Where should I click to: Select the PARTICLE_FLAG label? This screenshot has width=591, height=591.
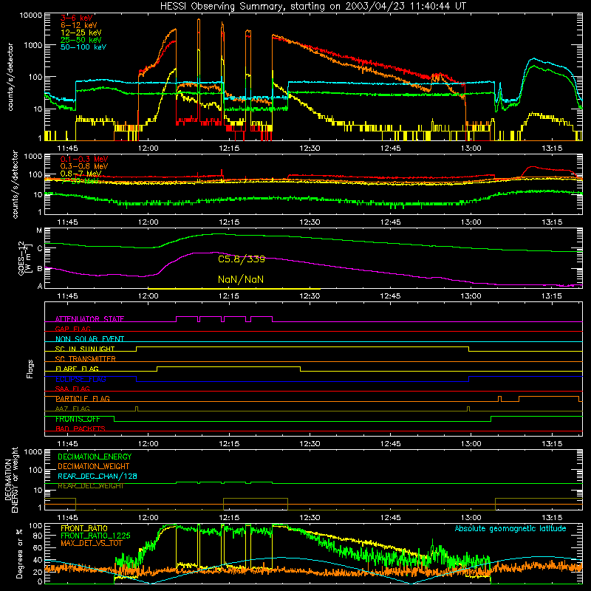(x=82, y=398)
